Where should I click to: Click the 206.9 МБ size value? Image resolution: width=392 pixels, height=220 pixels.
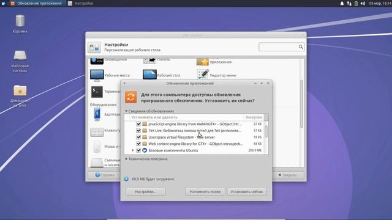tap(255, 150)
